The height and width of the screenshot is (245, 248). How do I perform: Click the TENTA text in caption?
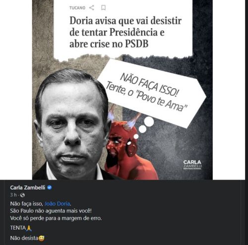tap(18, 228)
